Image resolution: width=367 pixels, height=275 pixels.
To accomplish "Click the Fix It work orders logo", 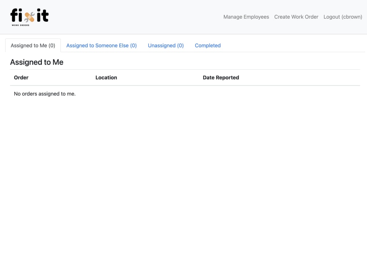I will (29, 17).
